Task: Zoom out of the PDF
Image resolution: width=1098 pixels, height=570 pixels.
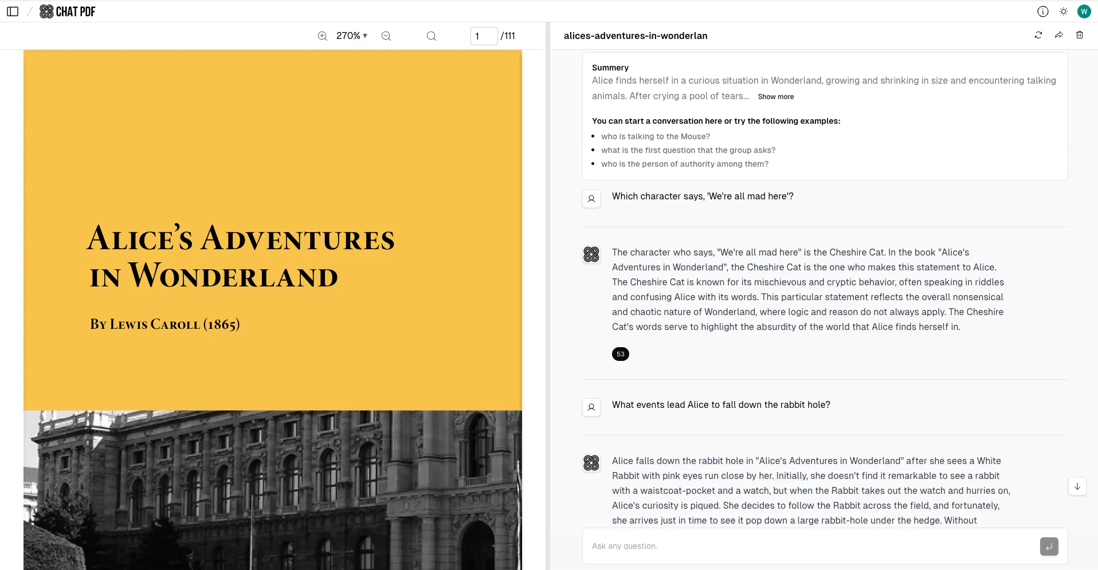Action: (385, 36)
